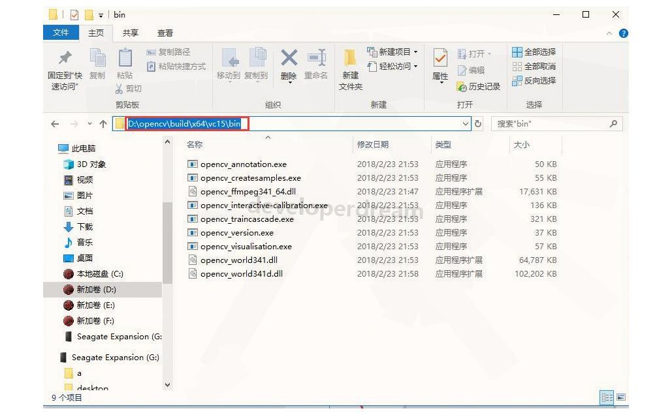Viewport: 672px width, 415px height.
Task: Open Music folder in navigation pane
Action: coord(78,242)
